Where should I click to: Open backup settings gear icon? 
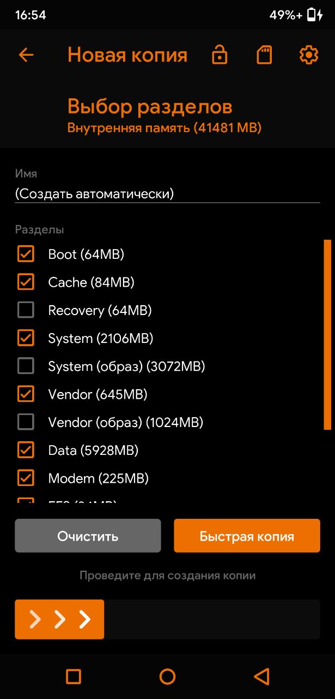[309, 55]
